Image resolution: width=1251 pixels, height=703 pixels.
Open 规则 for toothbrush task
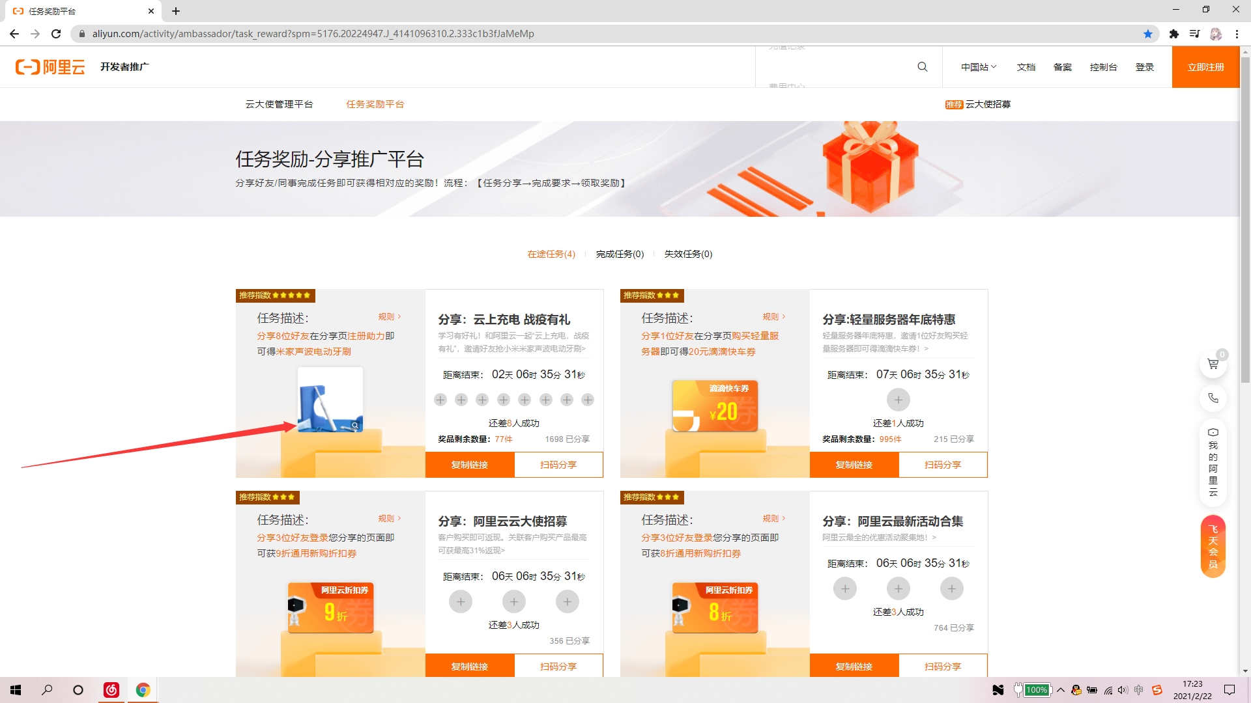pos(390,317)
